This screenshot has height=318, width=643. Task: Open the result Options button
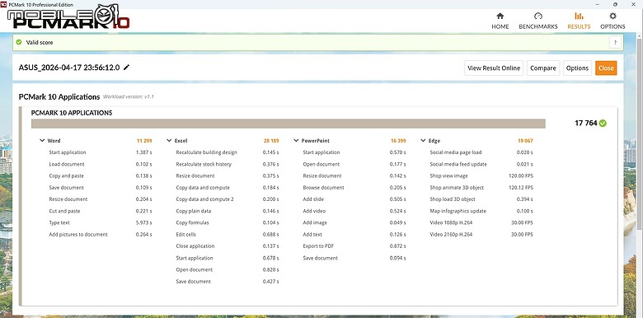coord(577,68)
